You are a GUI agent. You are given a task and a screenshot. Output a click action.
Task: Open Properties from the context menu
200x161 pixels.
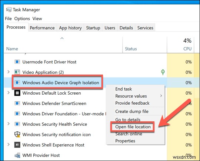136,141
